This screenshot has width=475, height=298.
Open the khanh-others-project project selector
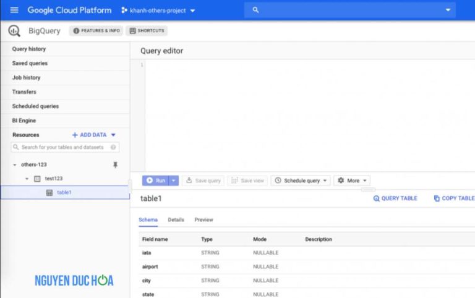tap(158, 11)
